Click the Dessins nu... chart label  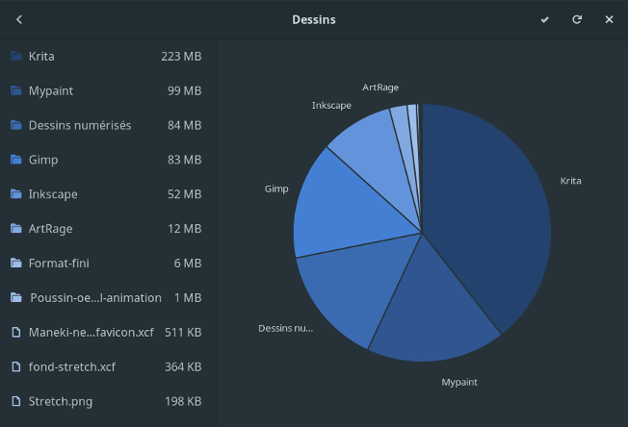(285, 328)
